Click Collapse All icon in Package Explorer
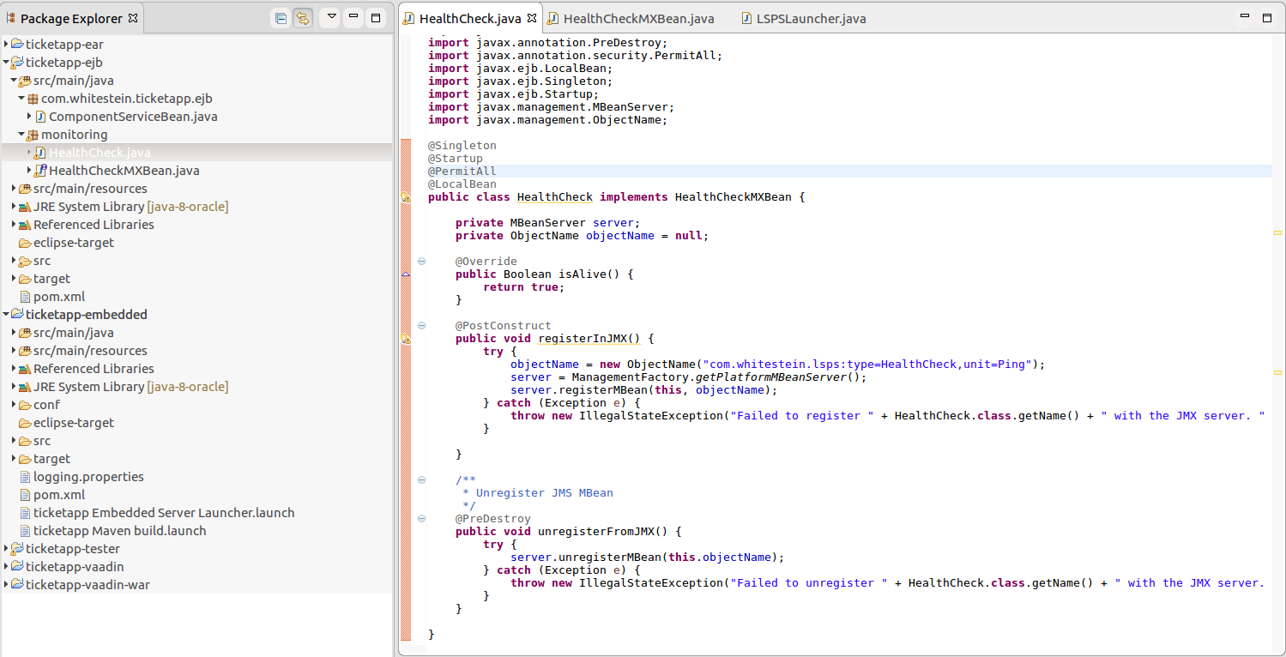 [x=281, y=18]
